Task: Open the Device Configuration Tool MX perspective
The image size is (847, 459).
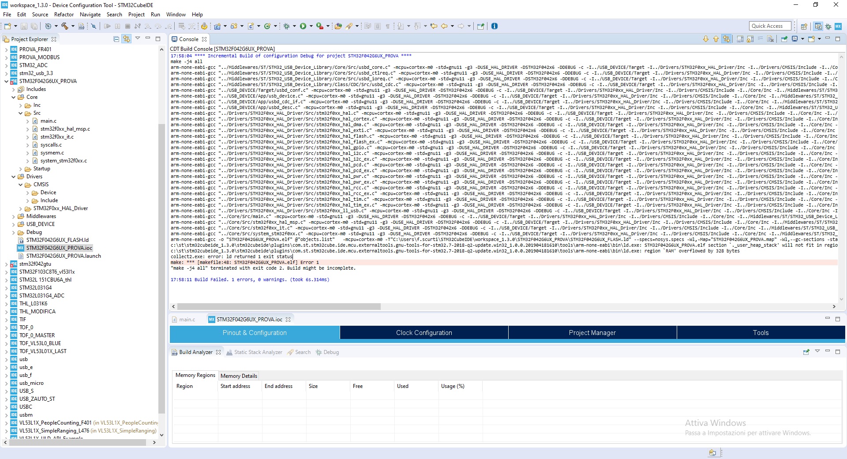Action: [x=838, y=26]
